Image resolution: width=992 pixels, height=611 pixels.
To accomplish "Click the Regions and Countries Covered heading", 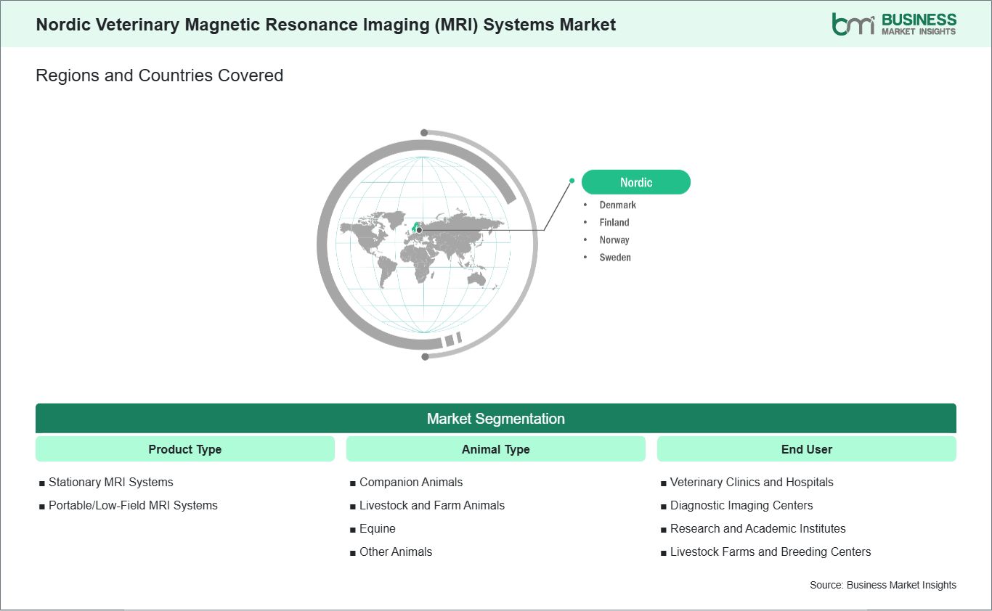I will pos(159,75).
